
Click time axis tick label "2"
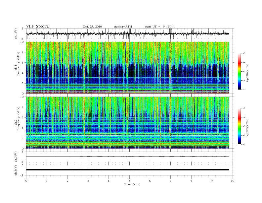click(67, 181)
